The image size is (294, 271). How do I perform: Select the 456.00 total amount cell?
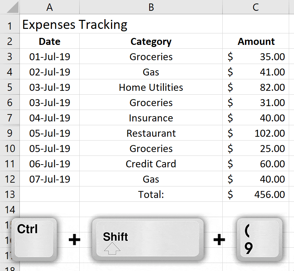[256, 194]
